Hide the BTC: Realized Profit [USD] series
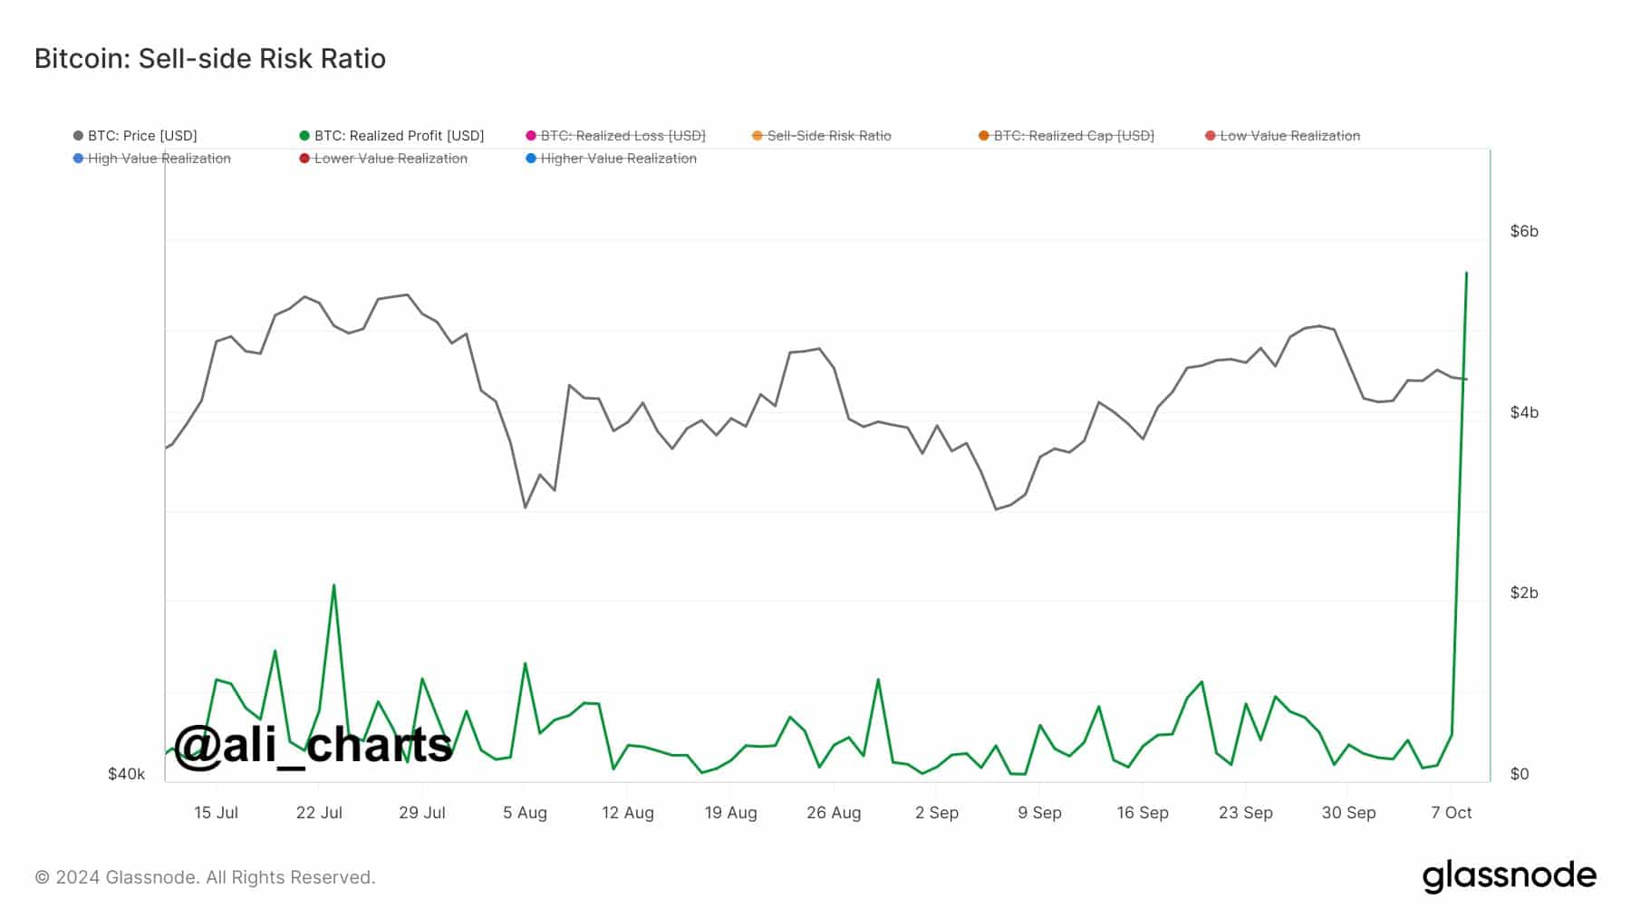This screenshot has height=918, width=1631. click(x=399, y=136)
